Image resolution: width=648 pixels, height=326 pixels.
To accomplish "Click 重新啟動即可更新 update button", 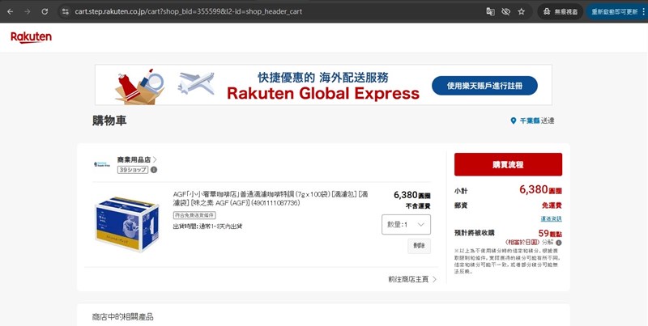I will [617, 11].
